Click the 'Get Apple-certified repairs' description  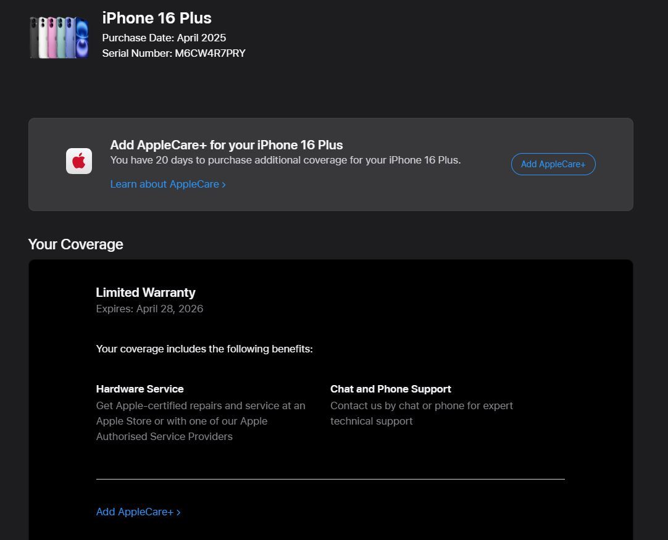(201, 421)
